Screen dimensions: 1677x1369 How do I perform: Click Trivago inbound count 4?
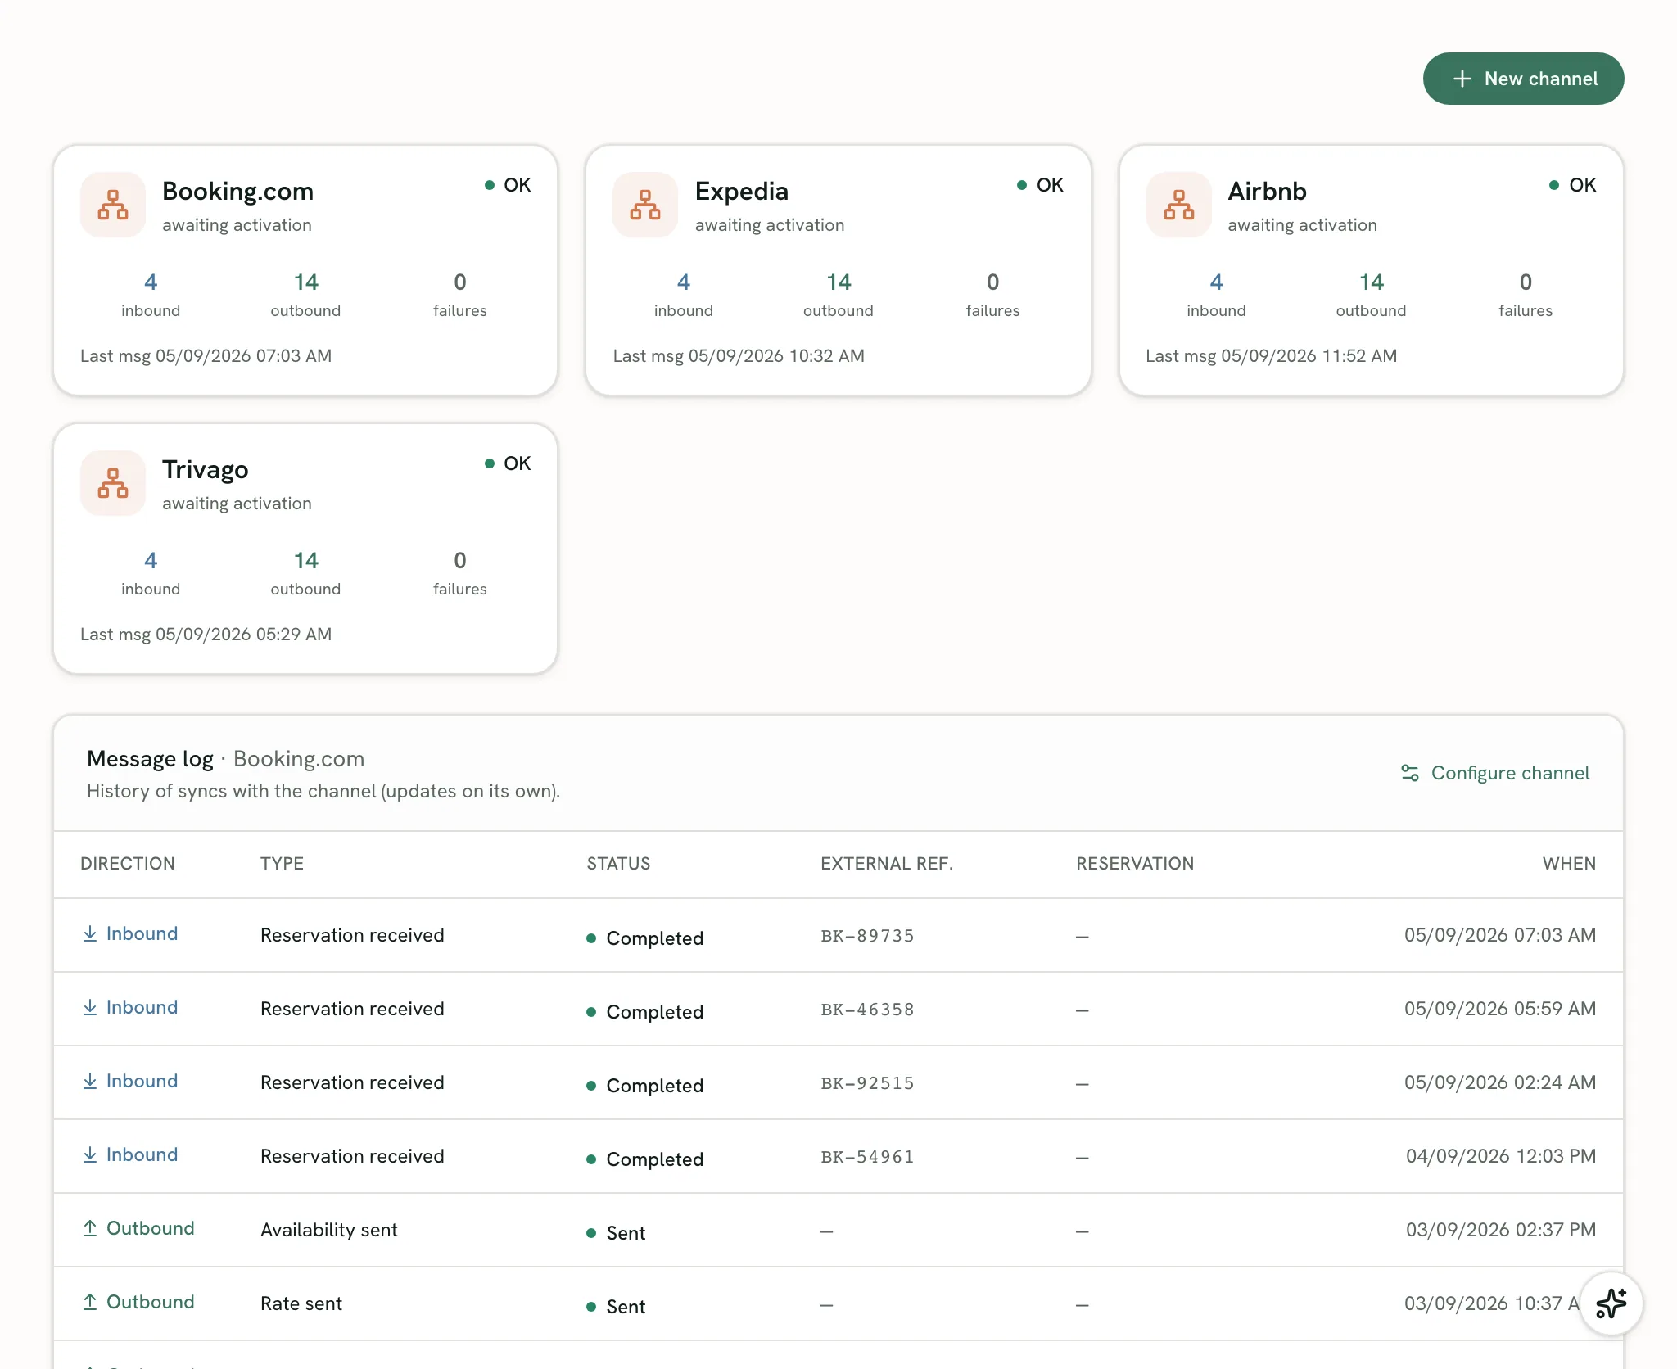151,561
